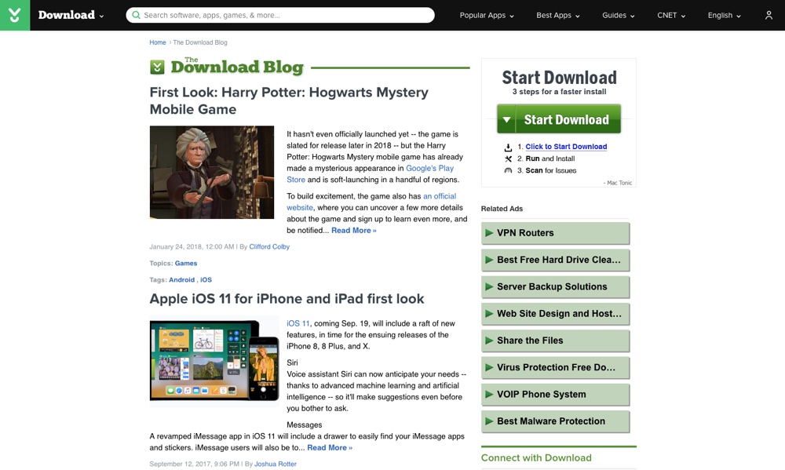Viewport: 785px width, 470px height.
Task: Click the green arrow beside VPN Routers
Action: point(489,233)
